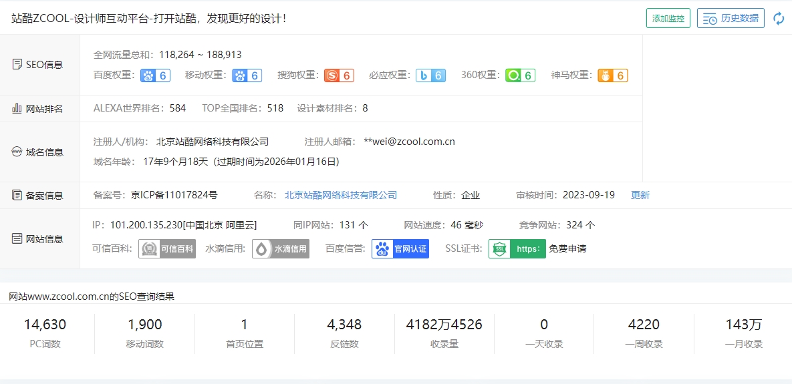This screenshot has height=384, width=792.
Task: Click the 360权重 green badge
Action: click(x=520, y=75)
